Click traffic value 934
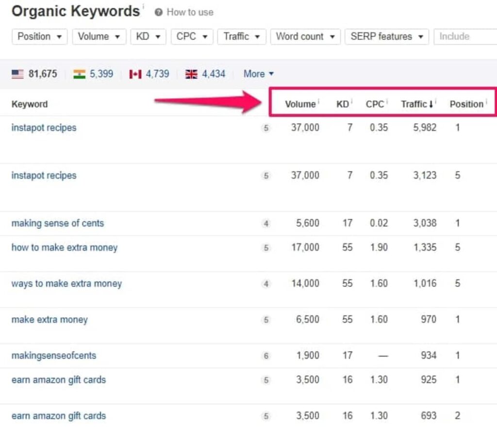This screenshot has width=497, height=433. tap(429, 356)
